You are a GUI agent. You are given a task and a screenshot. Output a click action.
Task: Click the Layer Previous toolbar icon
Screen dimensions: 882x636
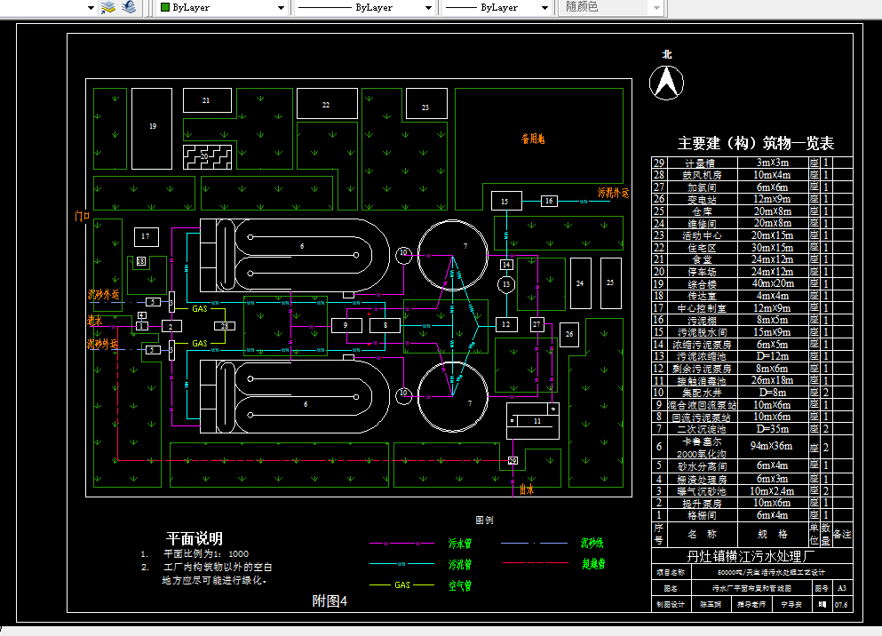tap(127, 8)
